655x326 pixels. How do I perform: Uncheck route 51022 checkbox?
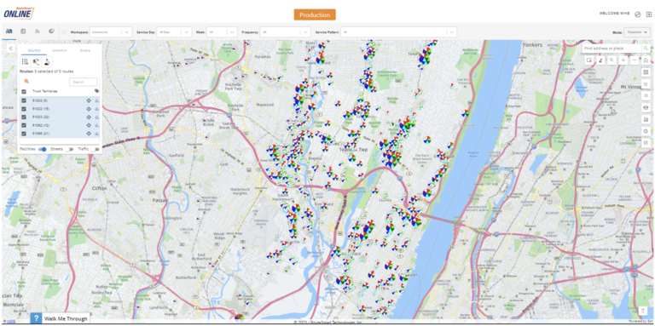[x=24, y=109]
